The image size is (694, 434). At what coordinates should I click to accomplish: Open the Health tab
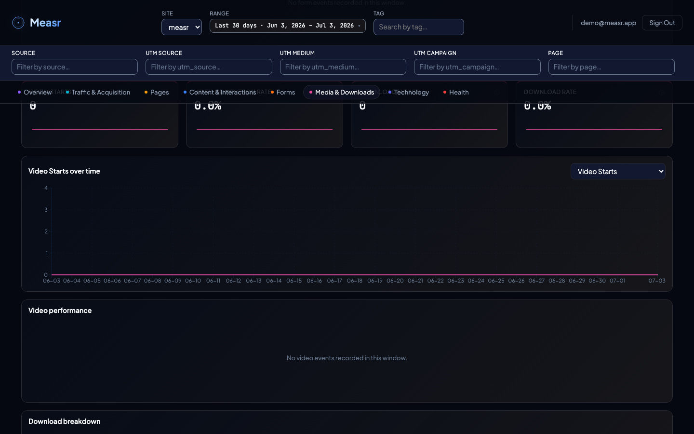point(456,92)
